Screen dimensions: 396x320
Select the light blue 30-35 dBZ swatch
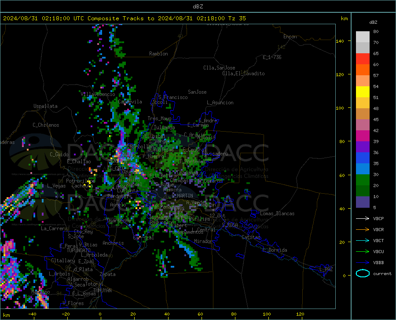(363, 169)
